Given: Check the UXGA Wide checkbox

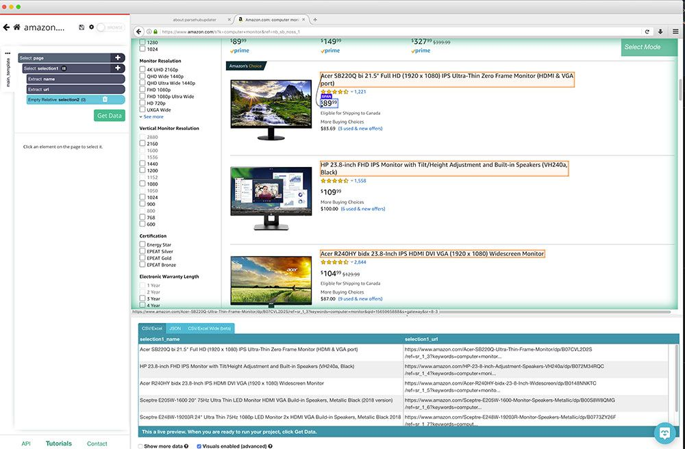Looking at the screenshot, I should (142, 110).
